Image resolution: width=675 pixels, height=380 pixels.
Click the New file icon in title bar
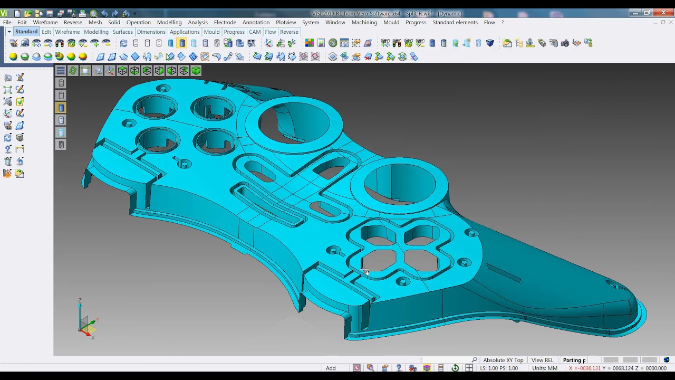(17, 13)
